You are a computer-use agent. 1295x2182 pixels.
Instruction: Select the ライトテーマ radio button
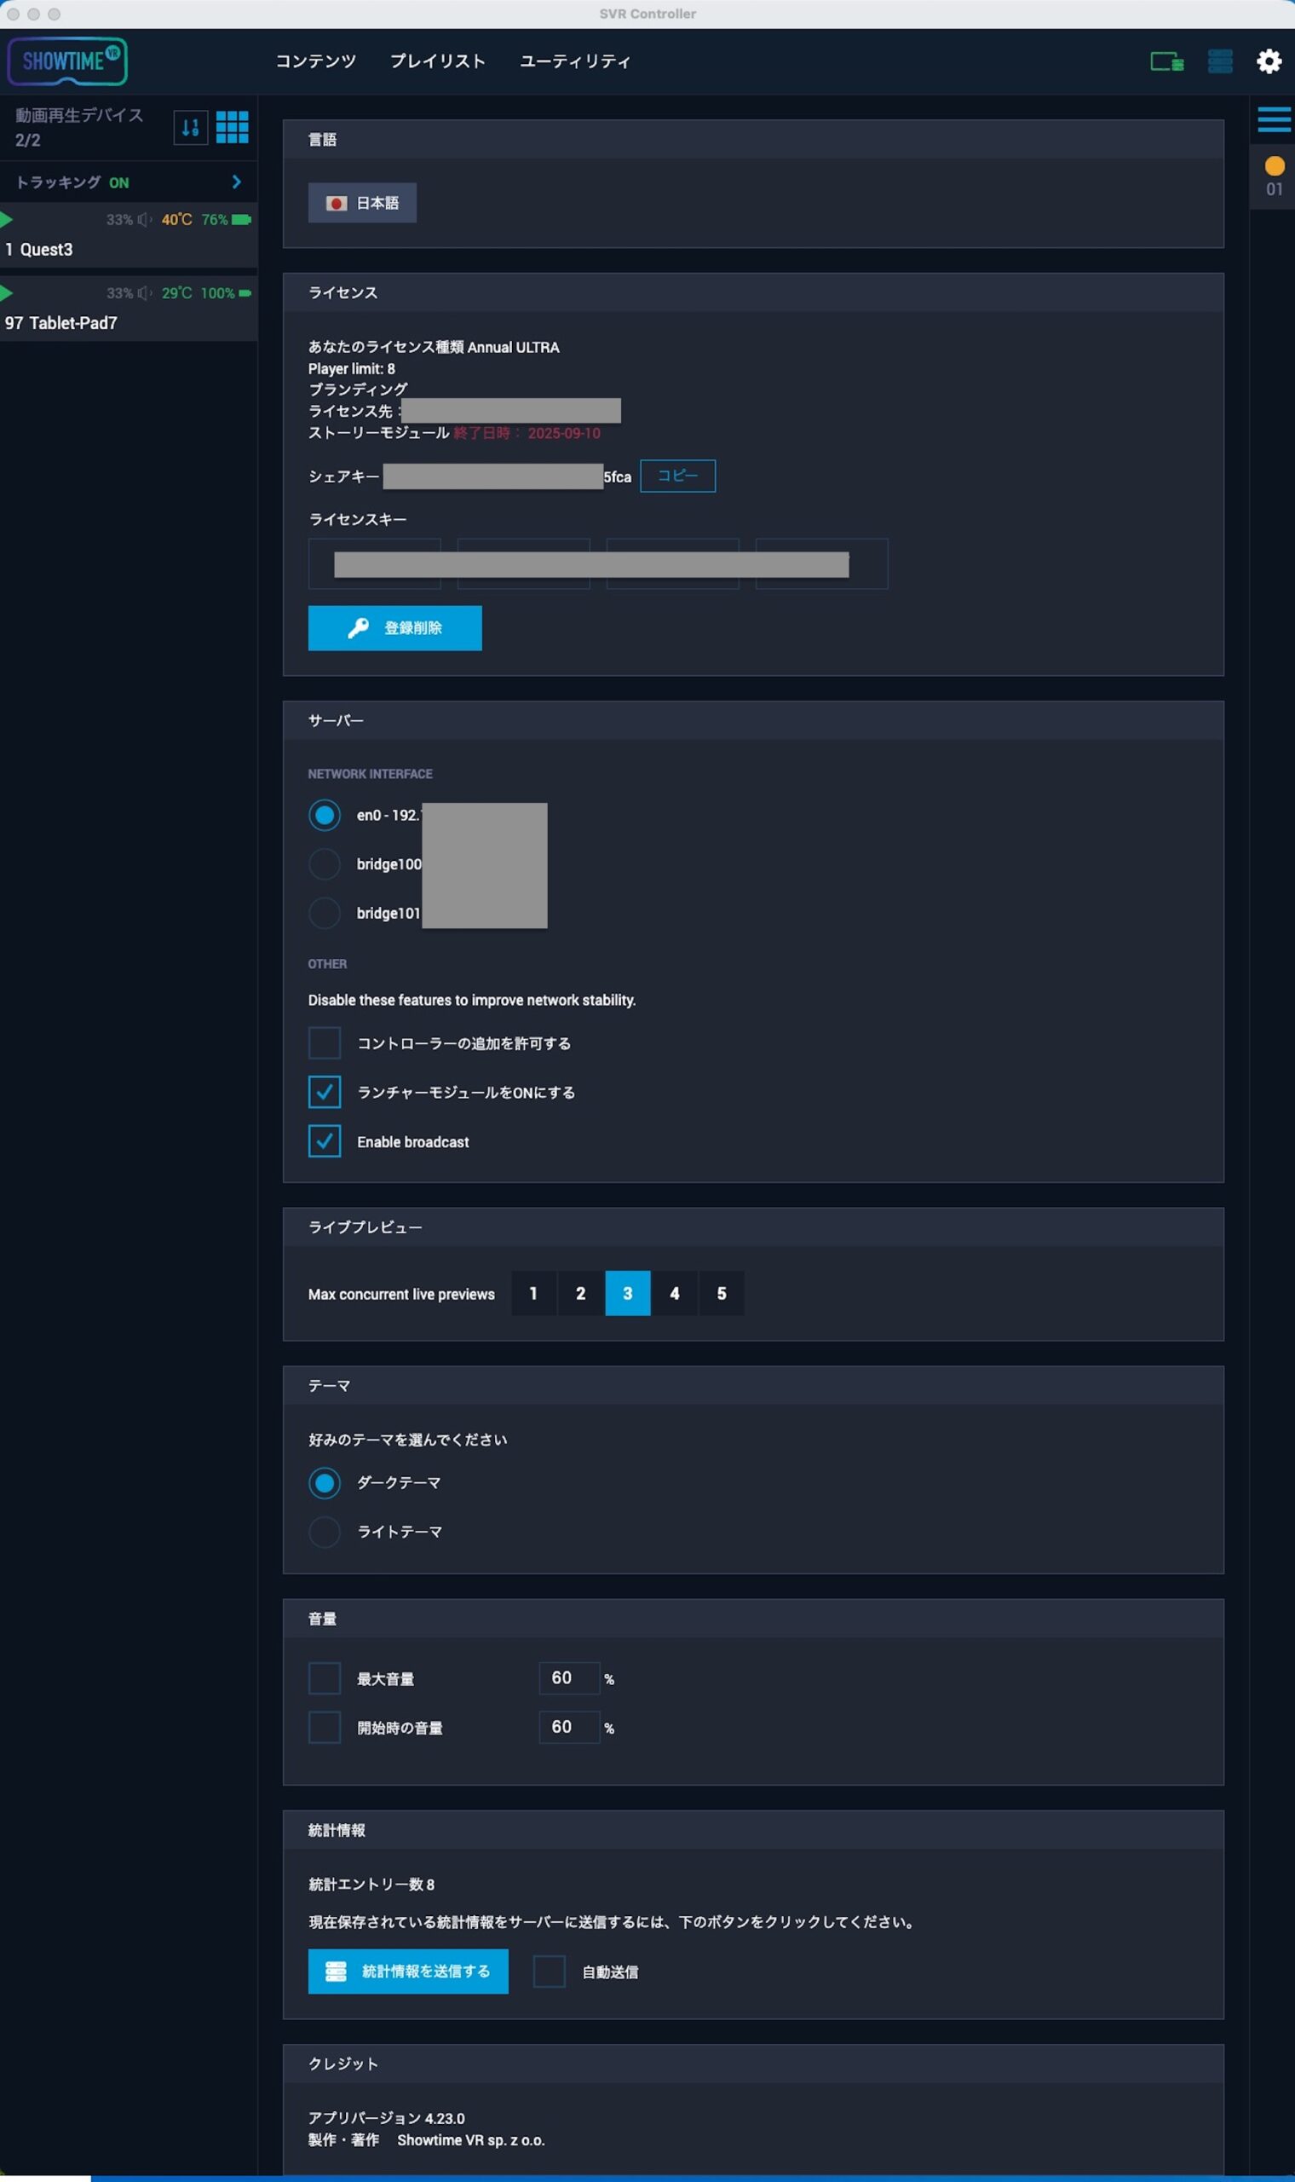click(325, 1532)
